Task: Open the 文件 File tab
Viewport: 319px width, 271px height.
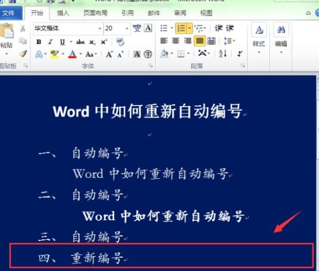Action: pyautogui.click(x=10, y=13)
